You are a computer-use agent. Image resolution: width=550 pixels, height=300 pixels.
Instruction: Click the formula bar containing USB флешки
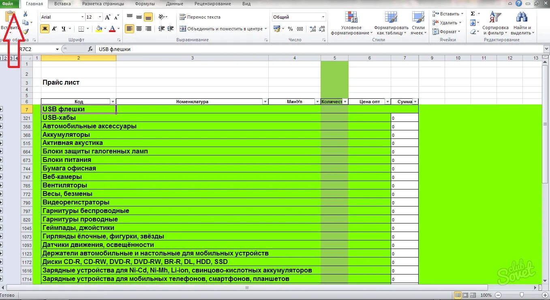319,49
